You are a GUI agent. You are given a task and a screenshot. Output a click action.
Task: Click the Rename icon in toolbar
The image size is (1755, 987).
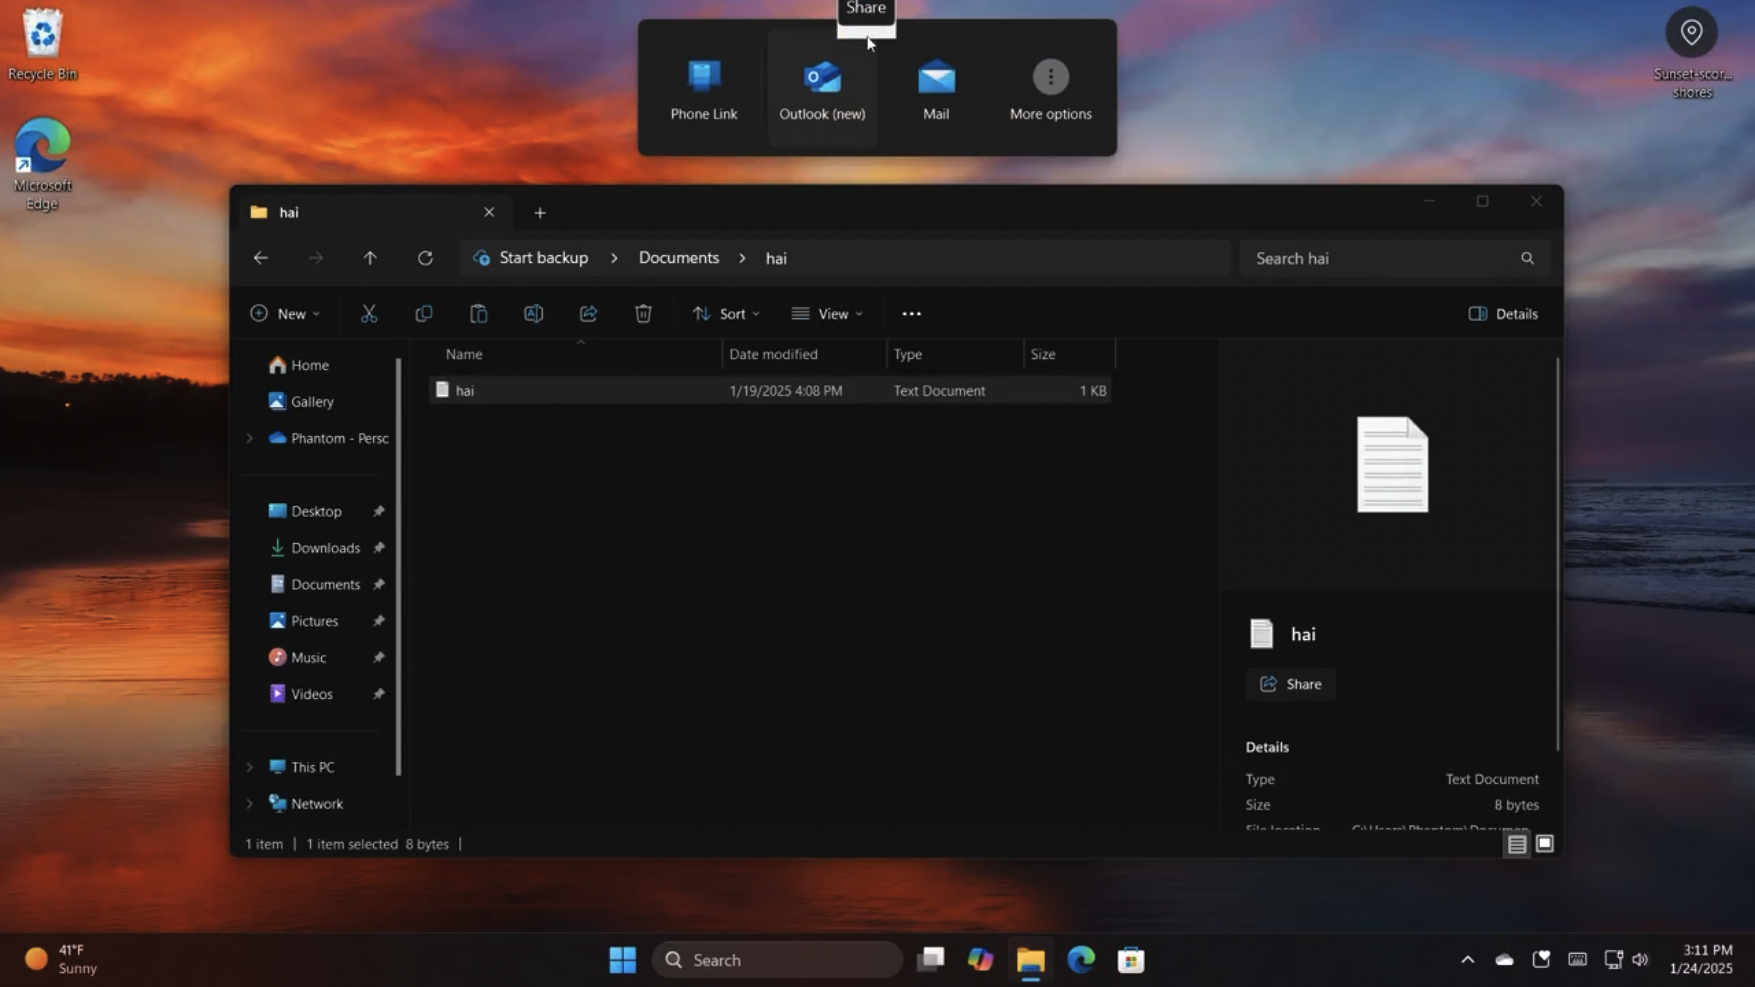pyautogui.click(x=533, y=313)
